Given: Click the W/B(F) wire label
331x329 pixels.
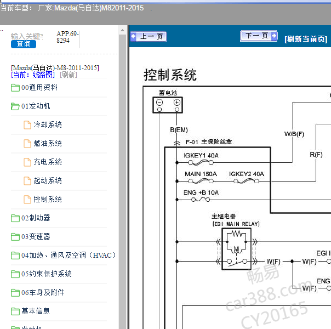Looking at the screenshot, I should [x=294, y=134].
